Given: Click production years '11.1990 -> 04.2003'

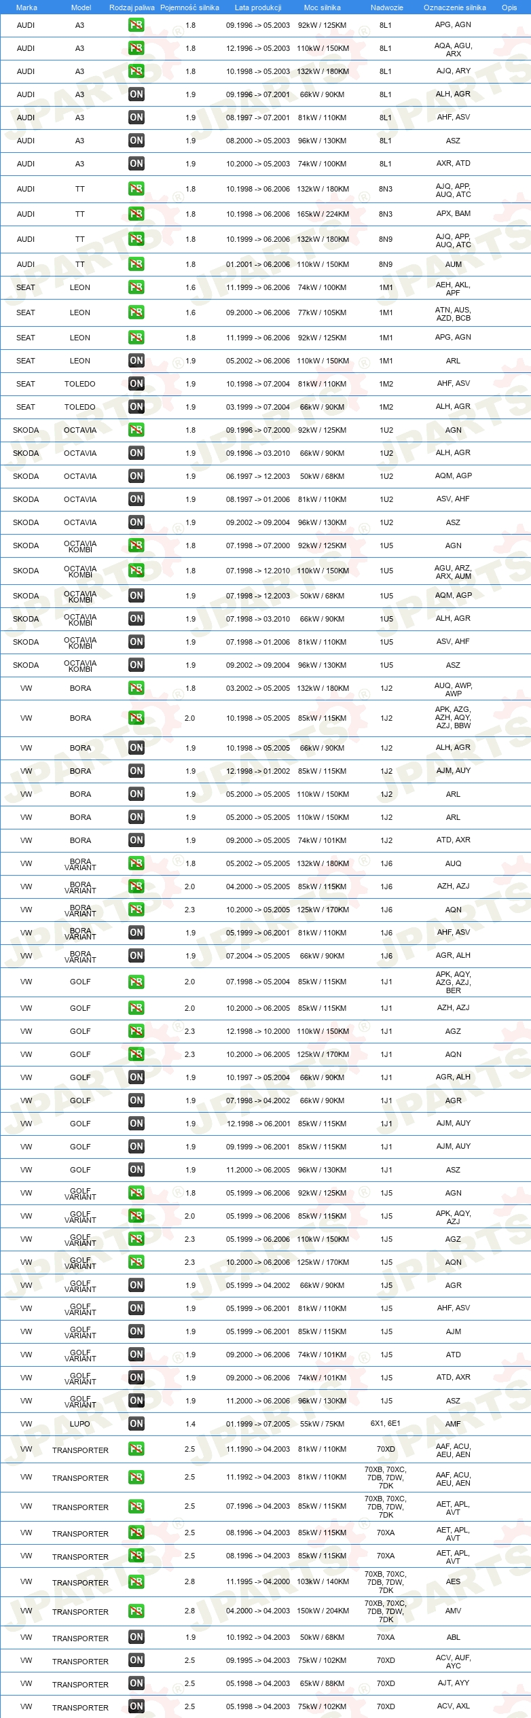Looking at the screenshot, I should [258, 1449].
